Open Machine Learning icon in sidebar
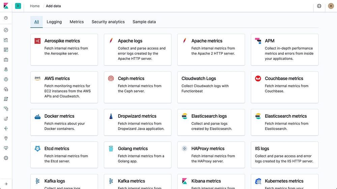This screenshot has height=189, width=337. tap(6, 79)
